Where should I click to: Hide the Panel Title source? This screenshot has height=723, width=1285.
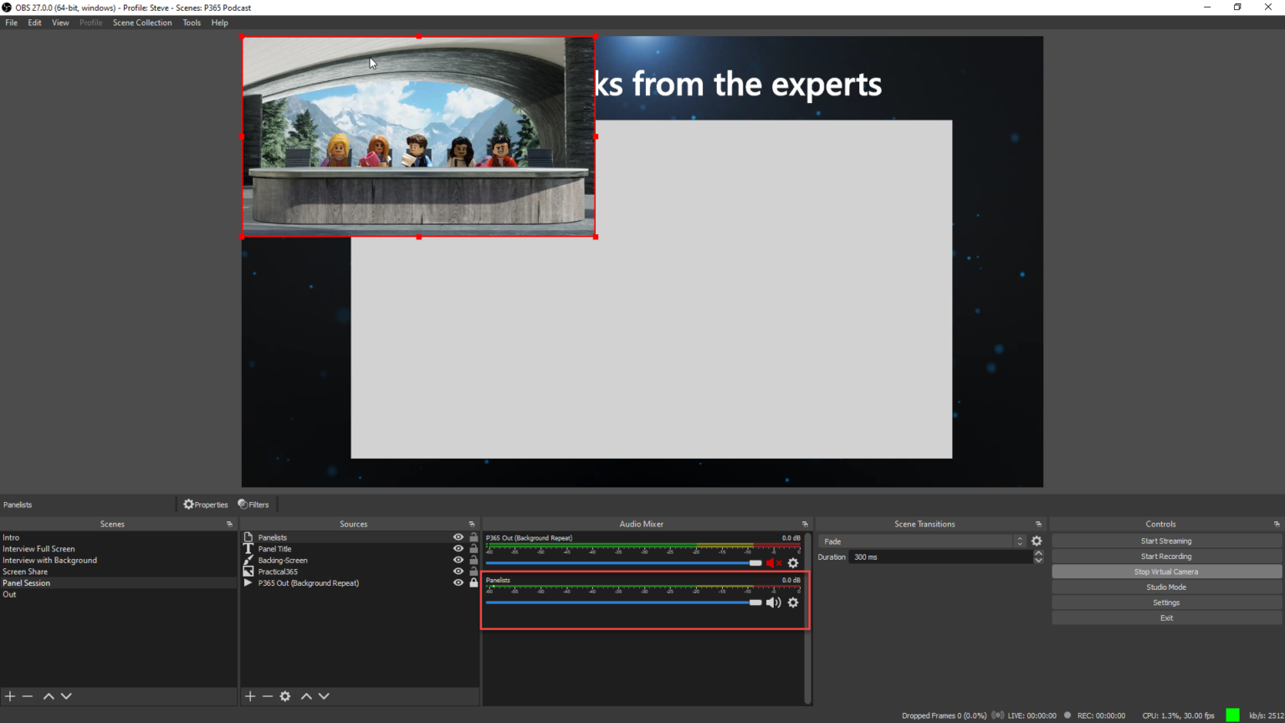click(x=458, y=548)
